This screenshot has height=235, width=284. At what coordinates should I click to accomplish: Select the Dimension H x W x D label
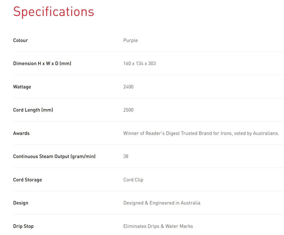pos(42,63)
